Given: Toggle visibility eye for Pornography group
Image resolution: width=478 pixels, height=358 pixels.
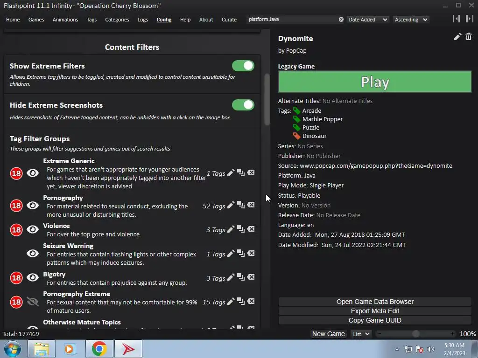Looking at the screenshot, I should click(x=33, y=205).
